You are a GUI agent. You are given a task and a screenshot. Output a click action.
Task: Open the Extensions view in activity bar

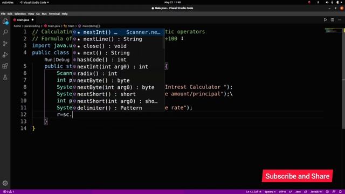(x=5, y=66)
